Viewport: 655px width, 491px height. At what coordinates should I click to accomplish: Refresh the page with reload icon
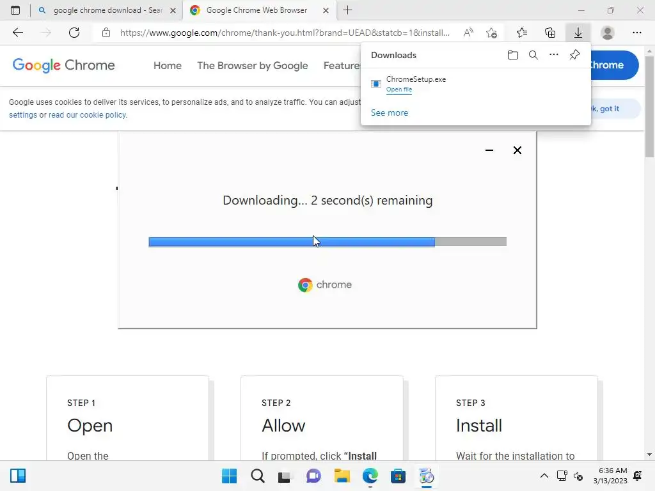coord(74,33)
